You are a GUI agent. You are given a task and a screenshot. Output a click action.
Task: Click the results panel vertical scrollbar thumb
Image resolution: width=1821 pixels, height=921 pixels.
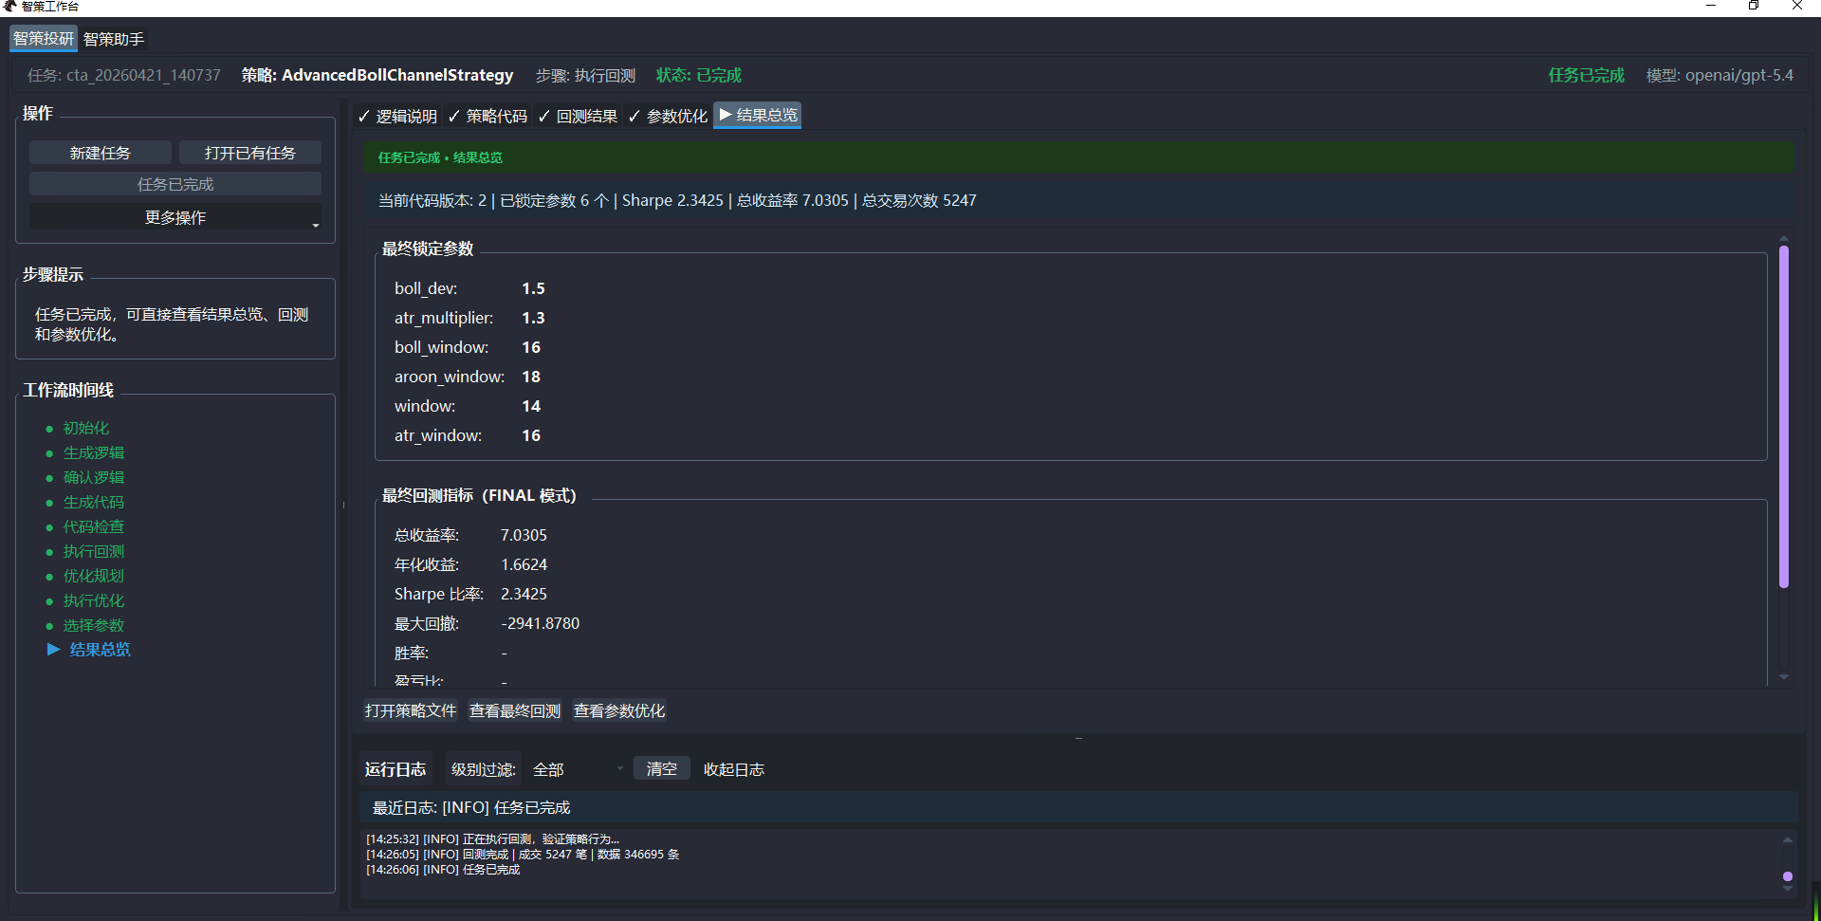pos(1784,416)
